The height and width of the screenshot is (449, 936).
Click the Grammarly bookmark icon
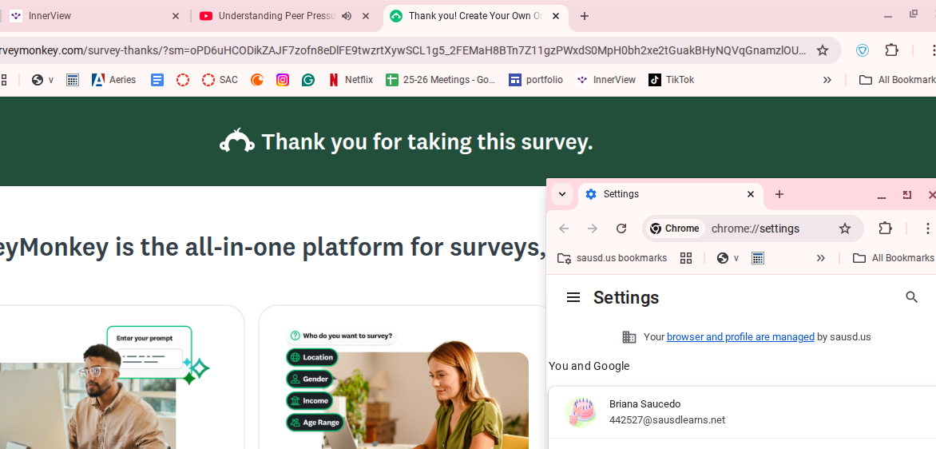click(x=308, y=80)
